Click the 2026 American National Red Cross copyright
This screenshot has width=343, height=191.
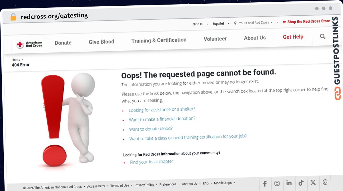click(x=53, y=188)
